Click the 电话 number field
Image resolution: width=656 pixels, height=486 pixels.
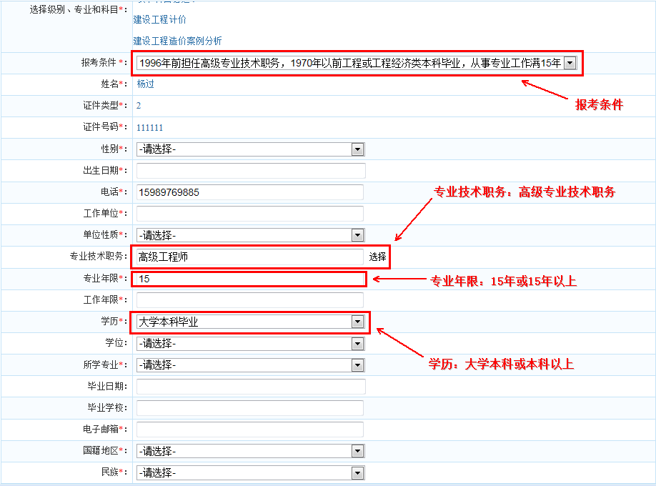[x=249, y=192]
